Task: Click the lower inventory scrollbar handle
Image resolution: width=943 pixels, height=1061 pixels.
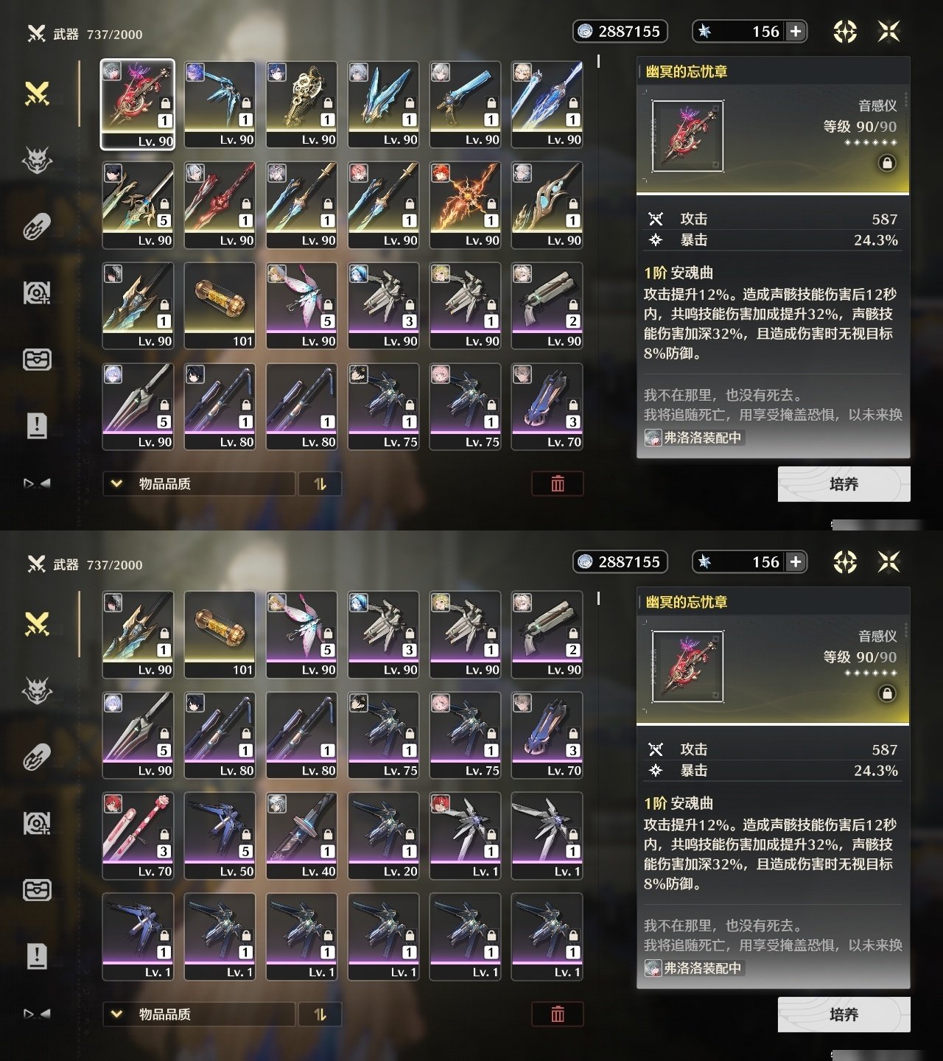Action: click(x=598, y=598)
